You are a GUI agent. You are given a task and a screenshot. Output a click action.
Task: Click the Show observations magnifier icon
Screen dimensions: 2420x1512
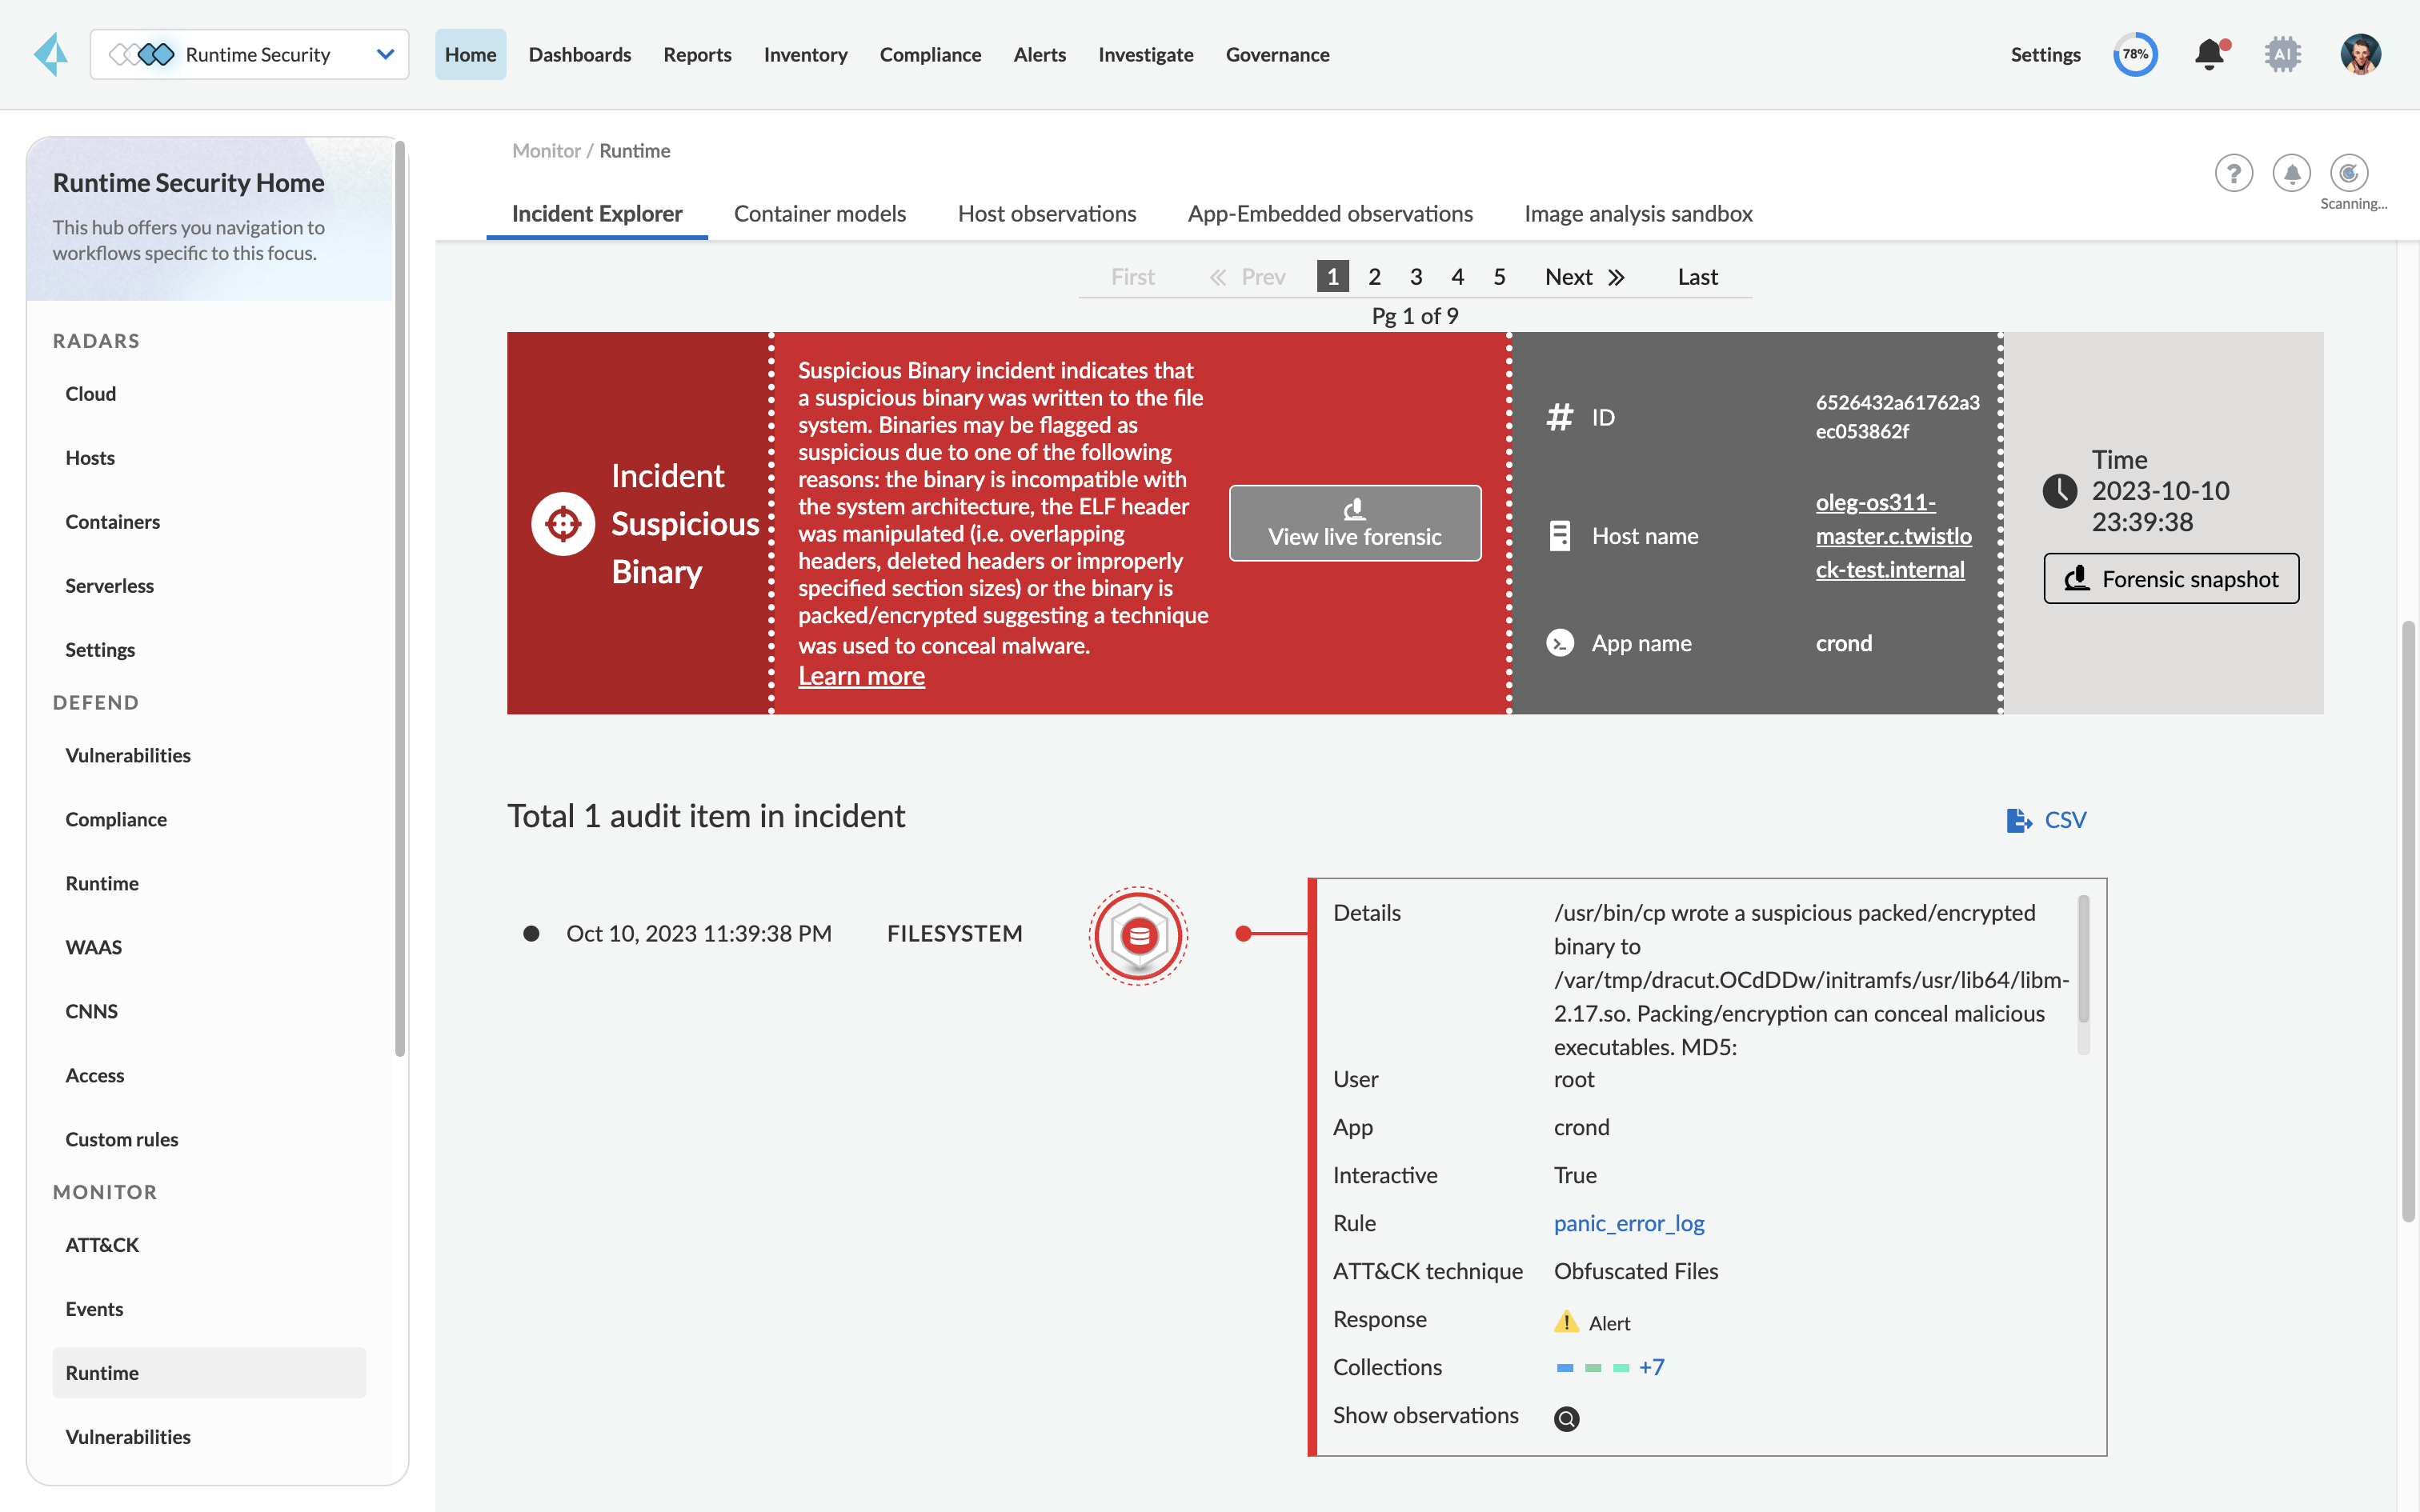1566,1418
